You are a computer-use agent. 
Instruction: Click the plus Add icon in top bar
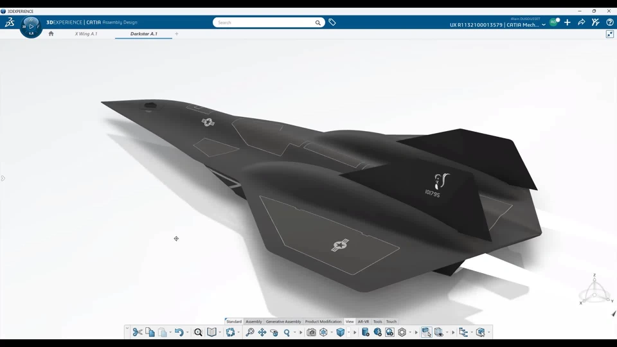click(x=567, y=22)
